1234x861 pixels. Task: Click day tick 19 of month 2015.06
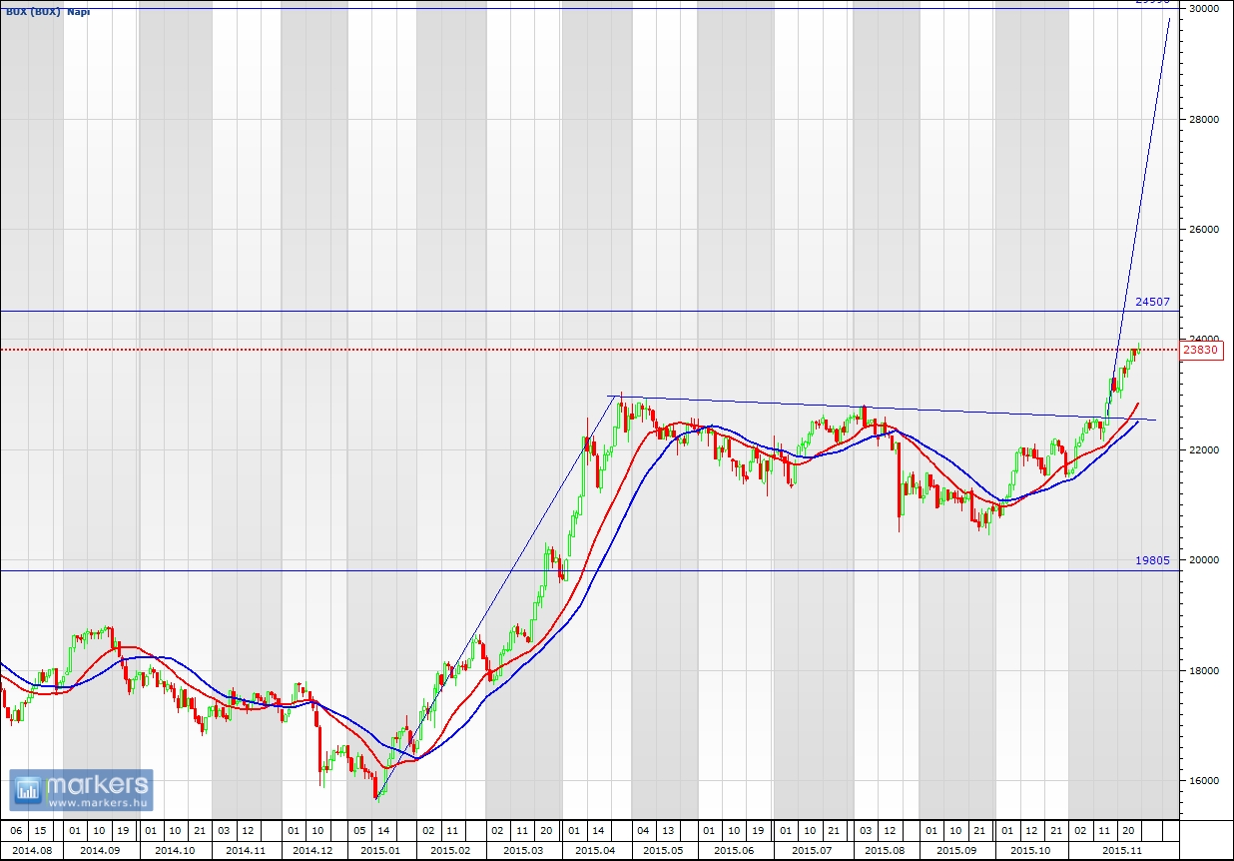(x=758, y=831)
